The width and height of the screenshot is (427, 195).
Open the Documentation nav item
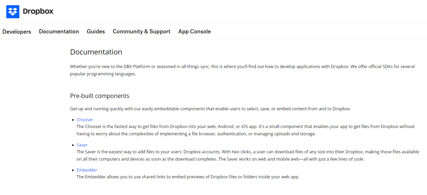click(x=59, y=31)
